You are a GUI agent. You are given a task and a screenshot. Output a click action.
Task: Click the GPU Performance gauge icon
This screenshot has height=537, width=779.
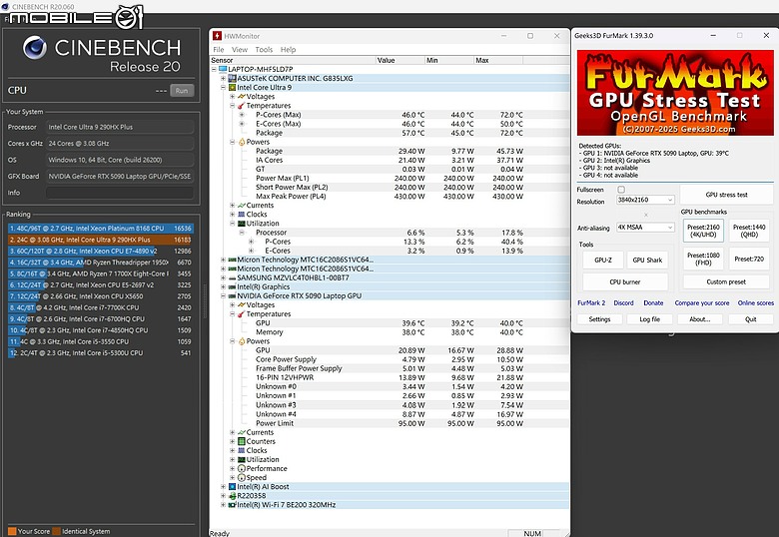point(242,468)
